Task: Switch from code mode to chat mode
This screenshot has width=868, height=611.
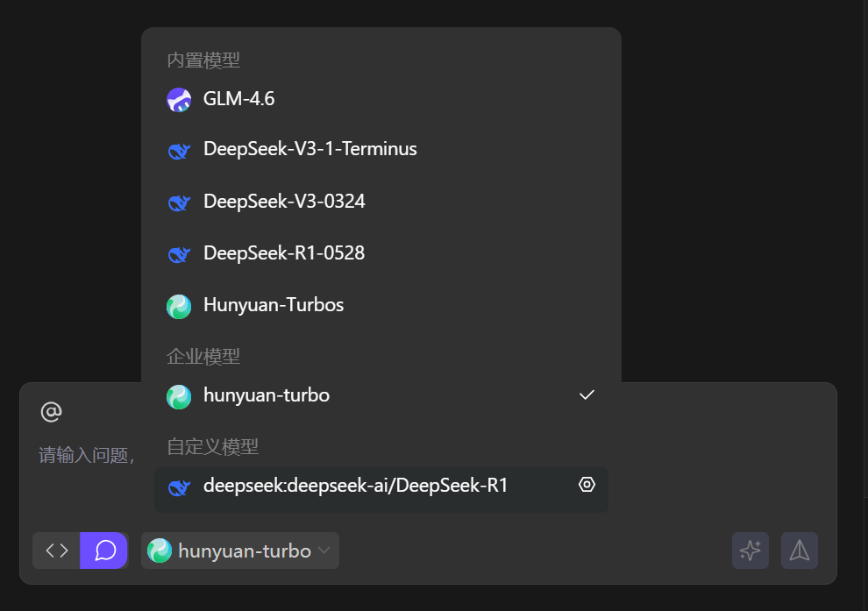Action: [103, 551]
